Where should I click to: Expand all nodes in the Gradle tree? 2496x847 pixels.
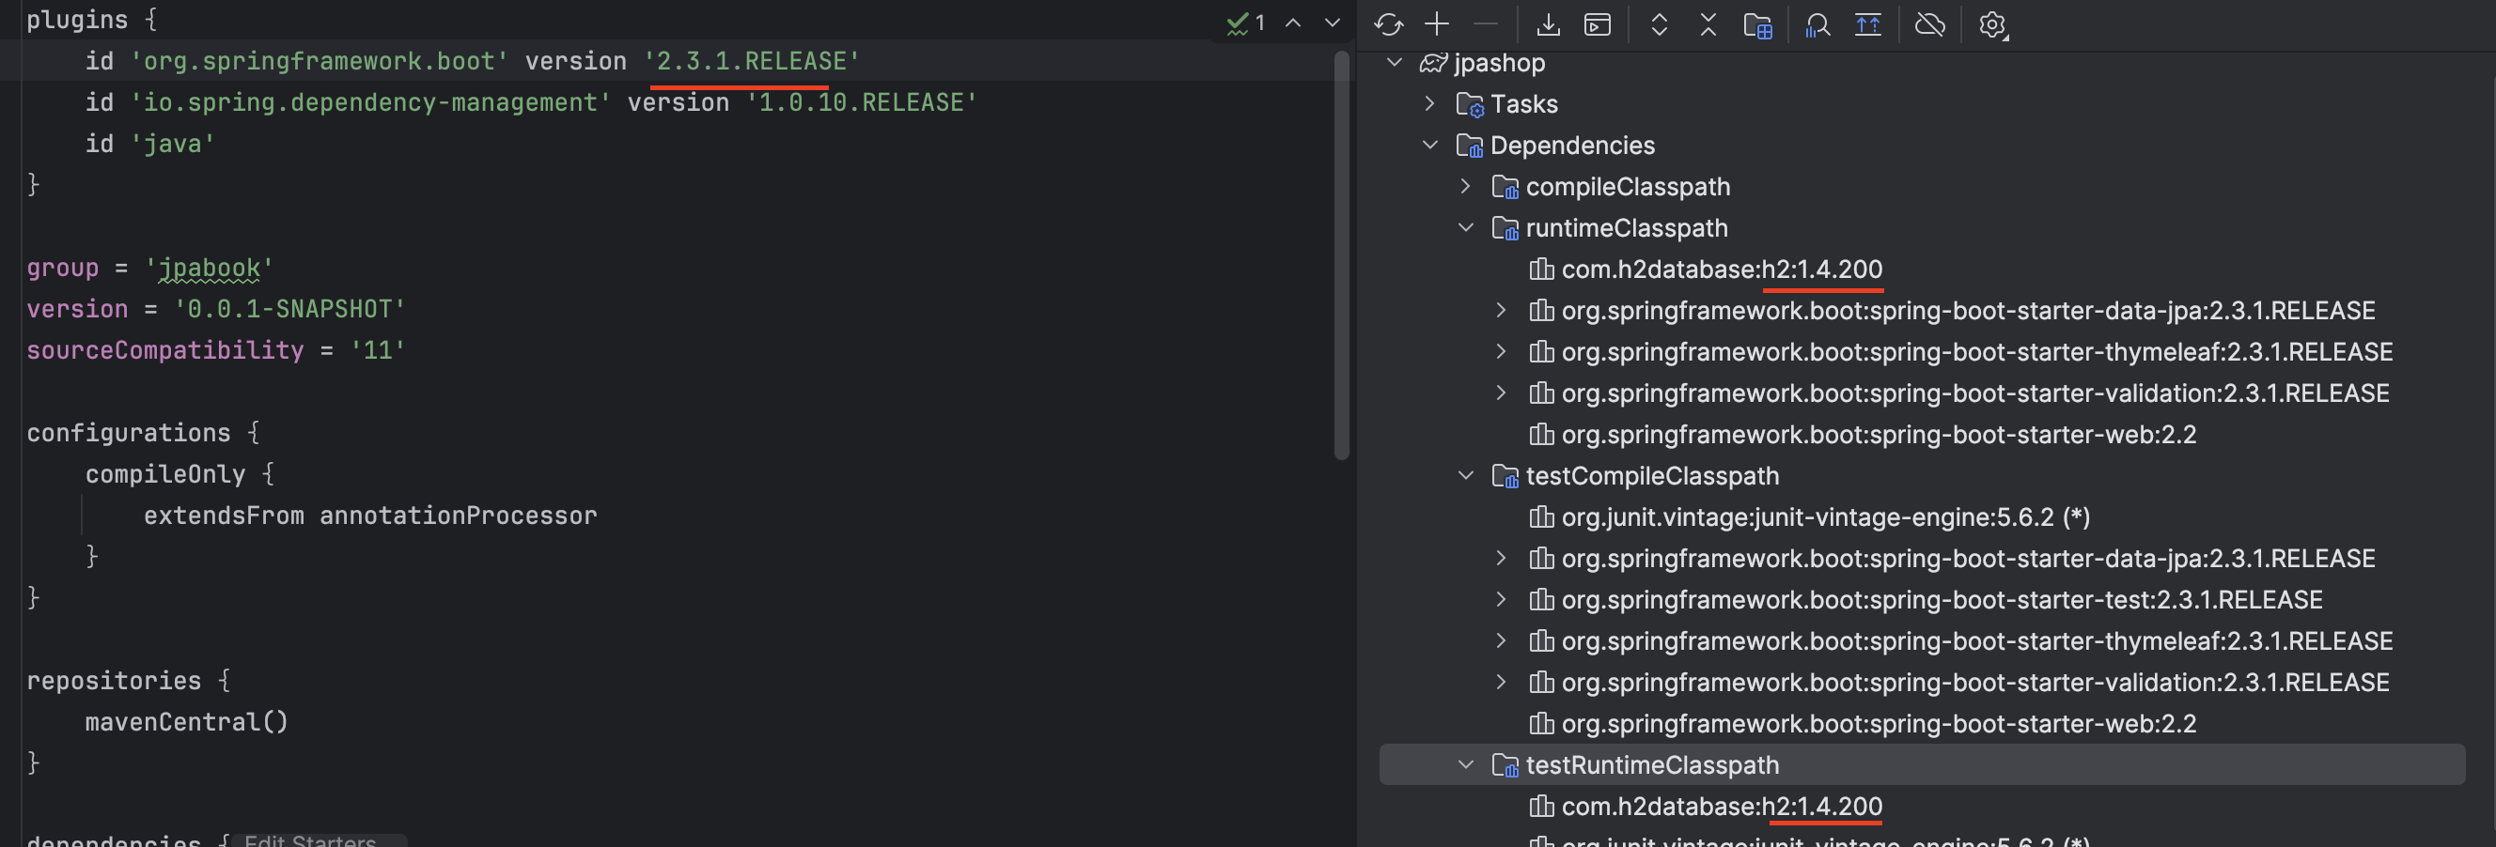tap(1660, 24)
